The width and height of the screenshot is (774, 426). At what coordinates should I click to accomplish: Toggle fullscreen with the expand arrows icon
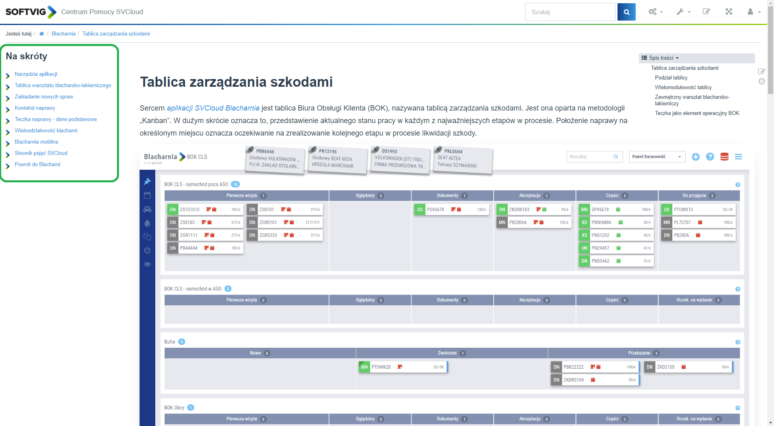728,12
